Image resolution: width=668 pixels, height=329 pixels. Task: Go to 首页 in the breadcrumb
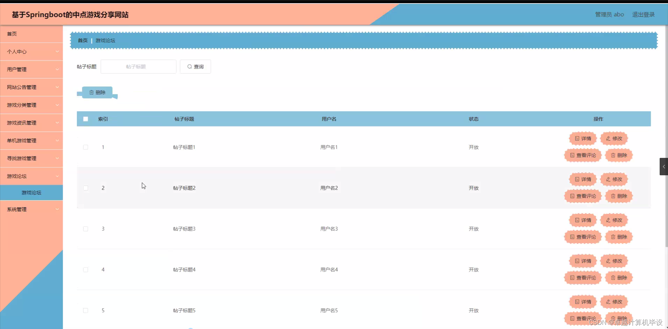tap(82, 40)
